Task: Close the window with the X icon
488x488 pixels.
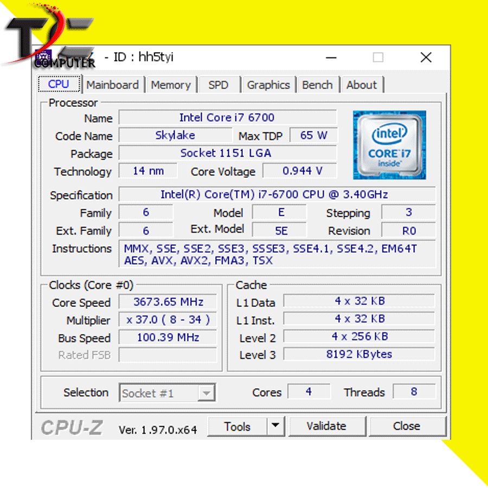Action: [x=426, y=57]
